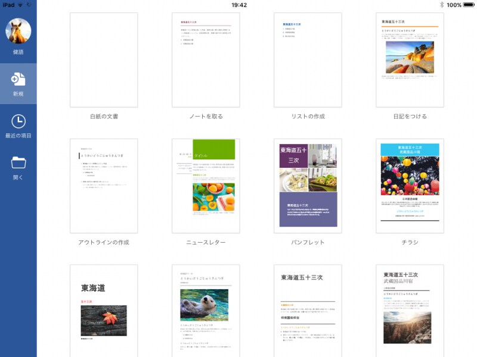Open the 日記をつける journal template
The width and height of the screenshot is (477, 357).
point(410,58)
